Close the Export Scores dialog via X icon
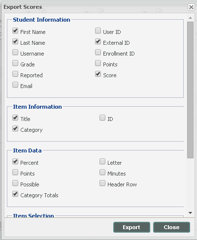The height and width of the screenshot is (240, 197). [x=191, y=7]
